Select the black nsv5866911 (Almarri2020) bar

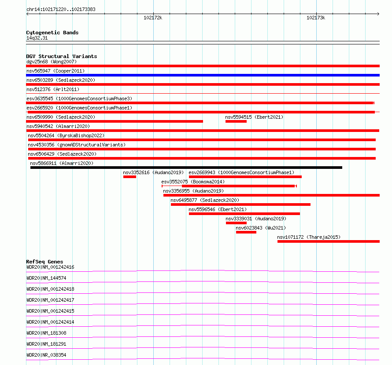click(x=186, y=168)
